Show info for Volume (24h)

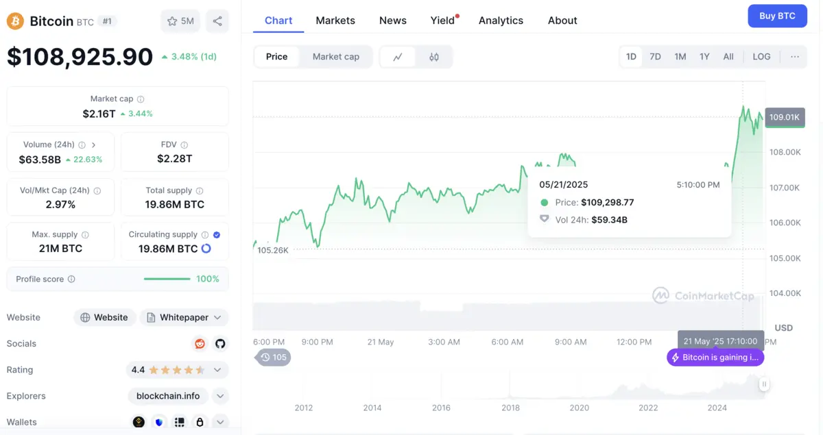[82, 145]
